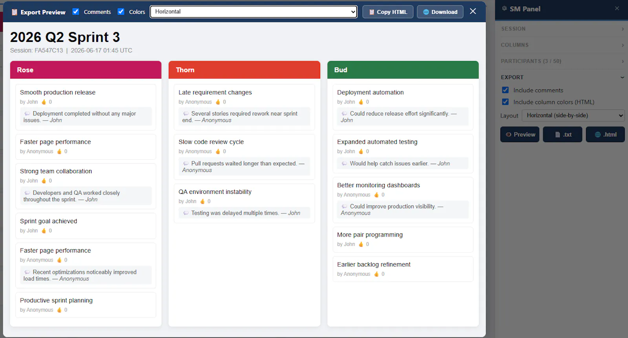Select the Sprint goal achieved card title
Image resolution: width=628 pixels, height=338 pixels.
click(x=49, y=221)
